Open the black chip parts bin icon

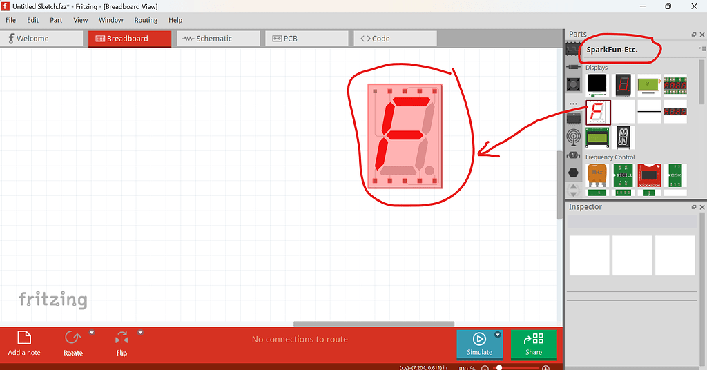573,119
